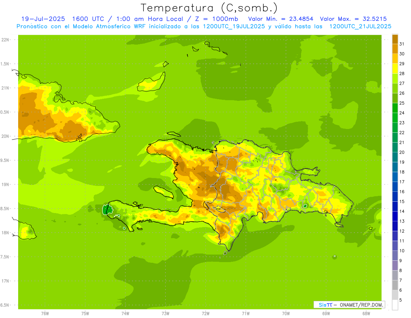Click the '9' value on color legend

401,261
